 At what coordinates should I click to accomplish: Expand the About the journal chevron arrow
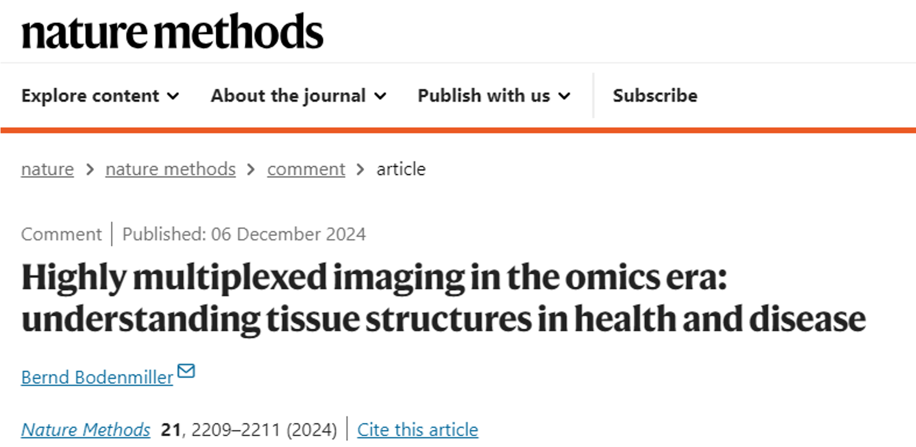click(x=380, y=96)
